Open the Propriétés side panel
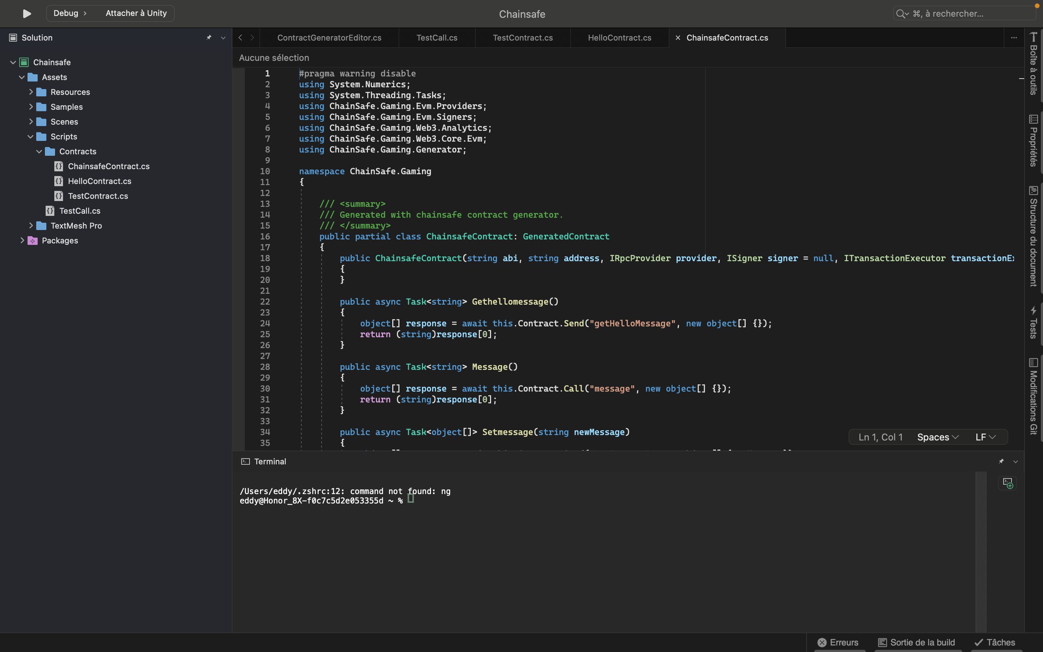1043x652 pixels. pos(1033,141)
